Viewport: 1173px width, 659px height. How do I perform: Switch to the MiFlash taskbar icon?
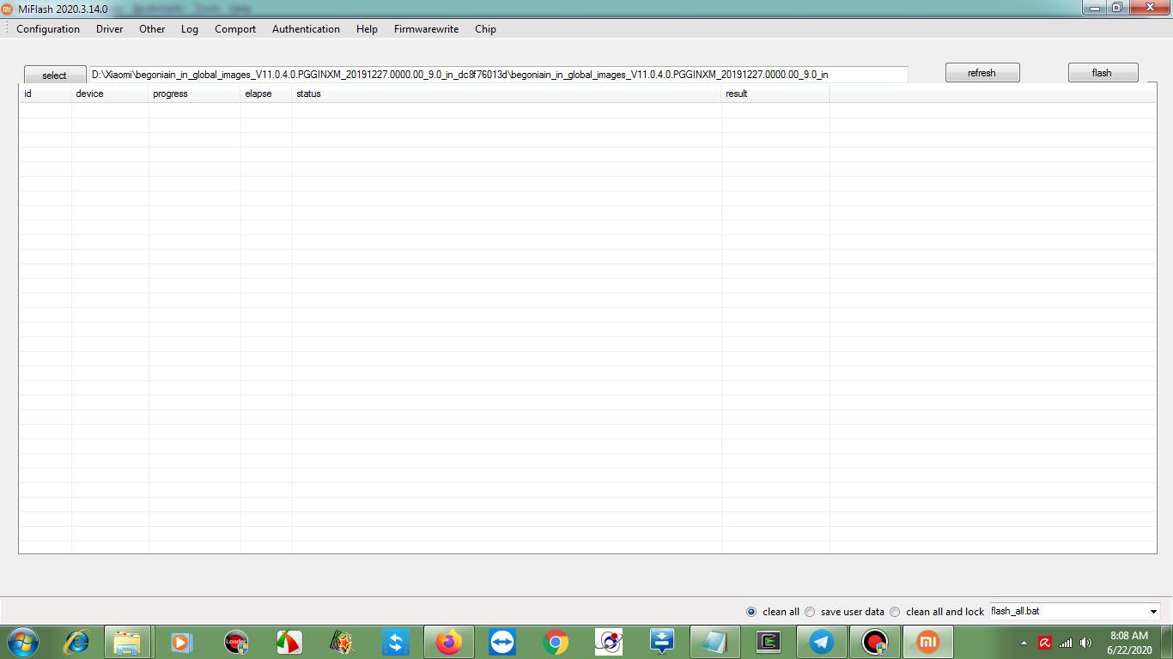[x=927, y=642]
